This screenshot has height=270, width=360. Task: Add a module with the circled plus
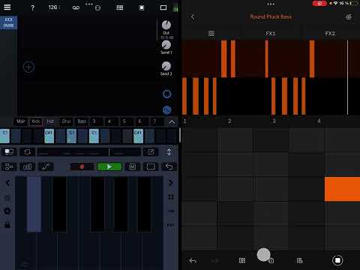pos(28,67)
